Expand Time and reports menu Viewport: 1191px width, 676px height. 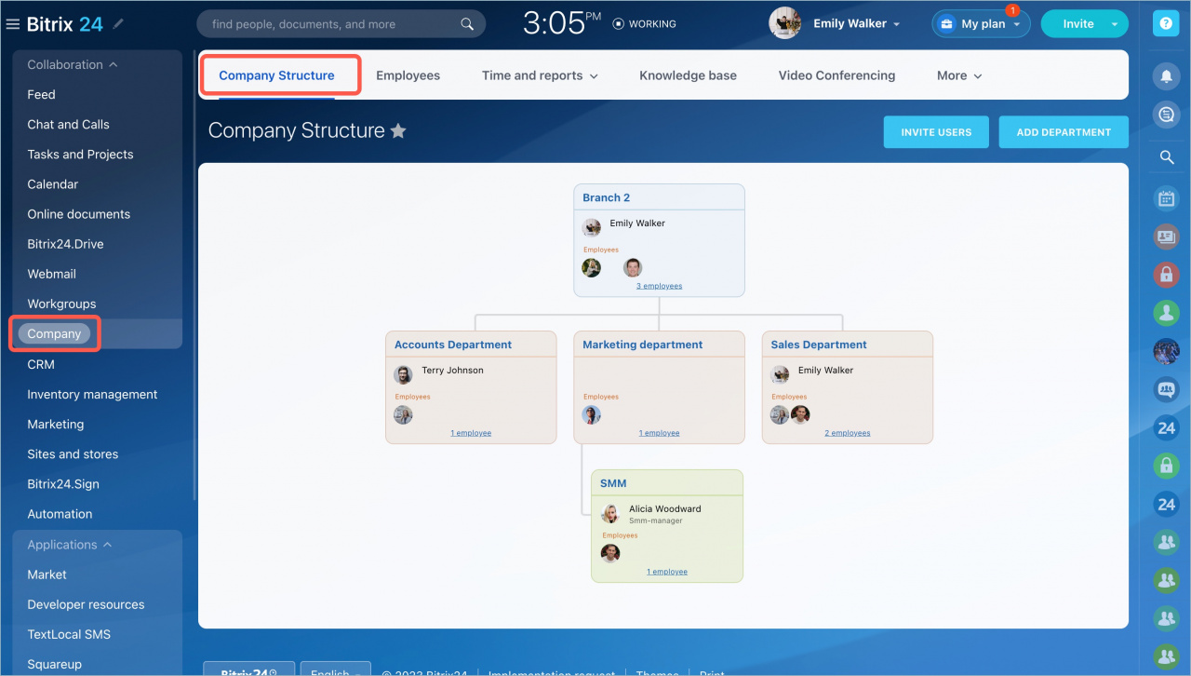click(x=540, y=75)
